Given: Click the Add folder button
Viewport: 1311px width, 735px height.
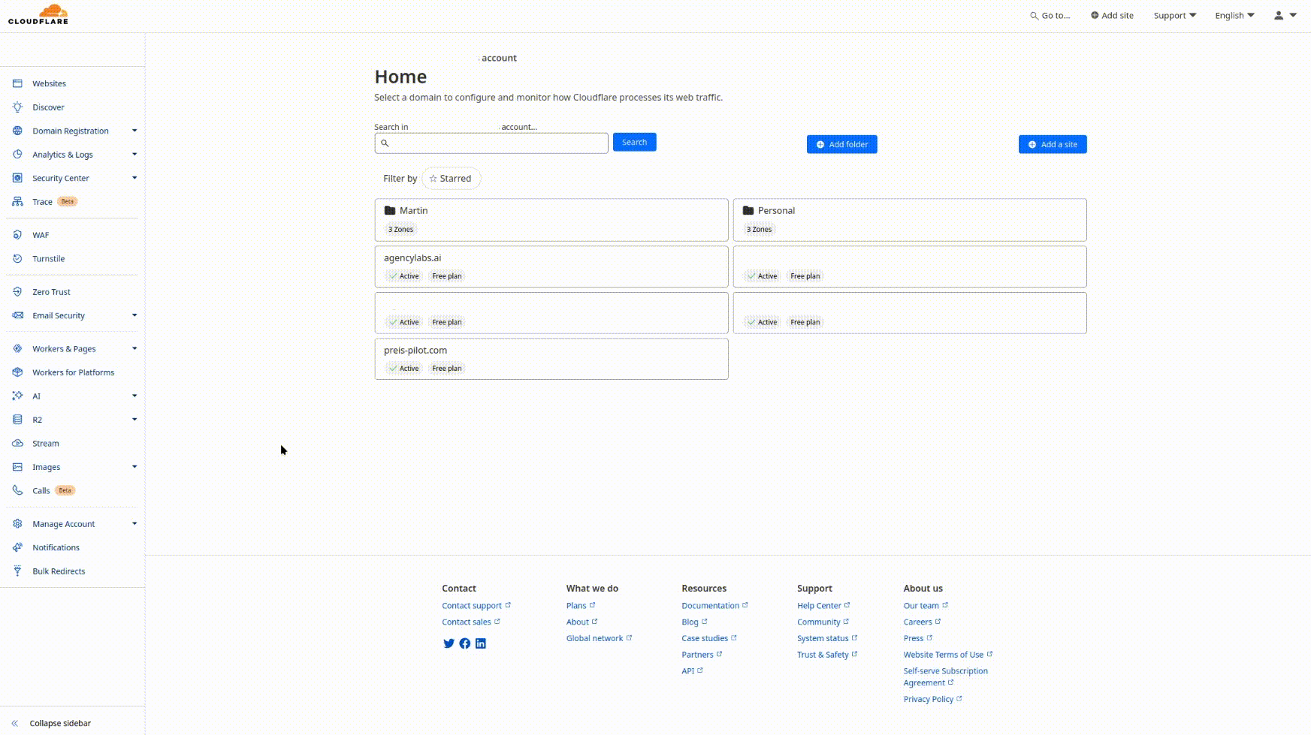Looking at the screenshot, I should [841, 144].
